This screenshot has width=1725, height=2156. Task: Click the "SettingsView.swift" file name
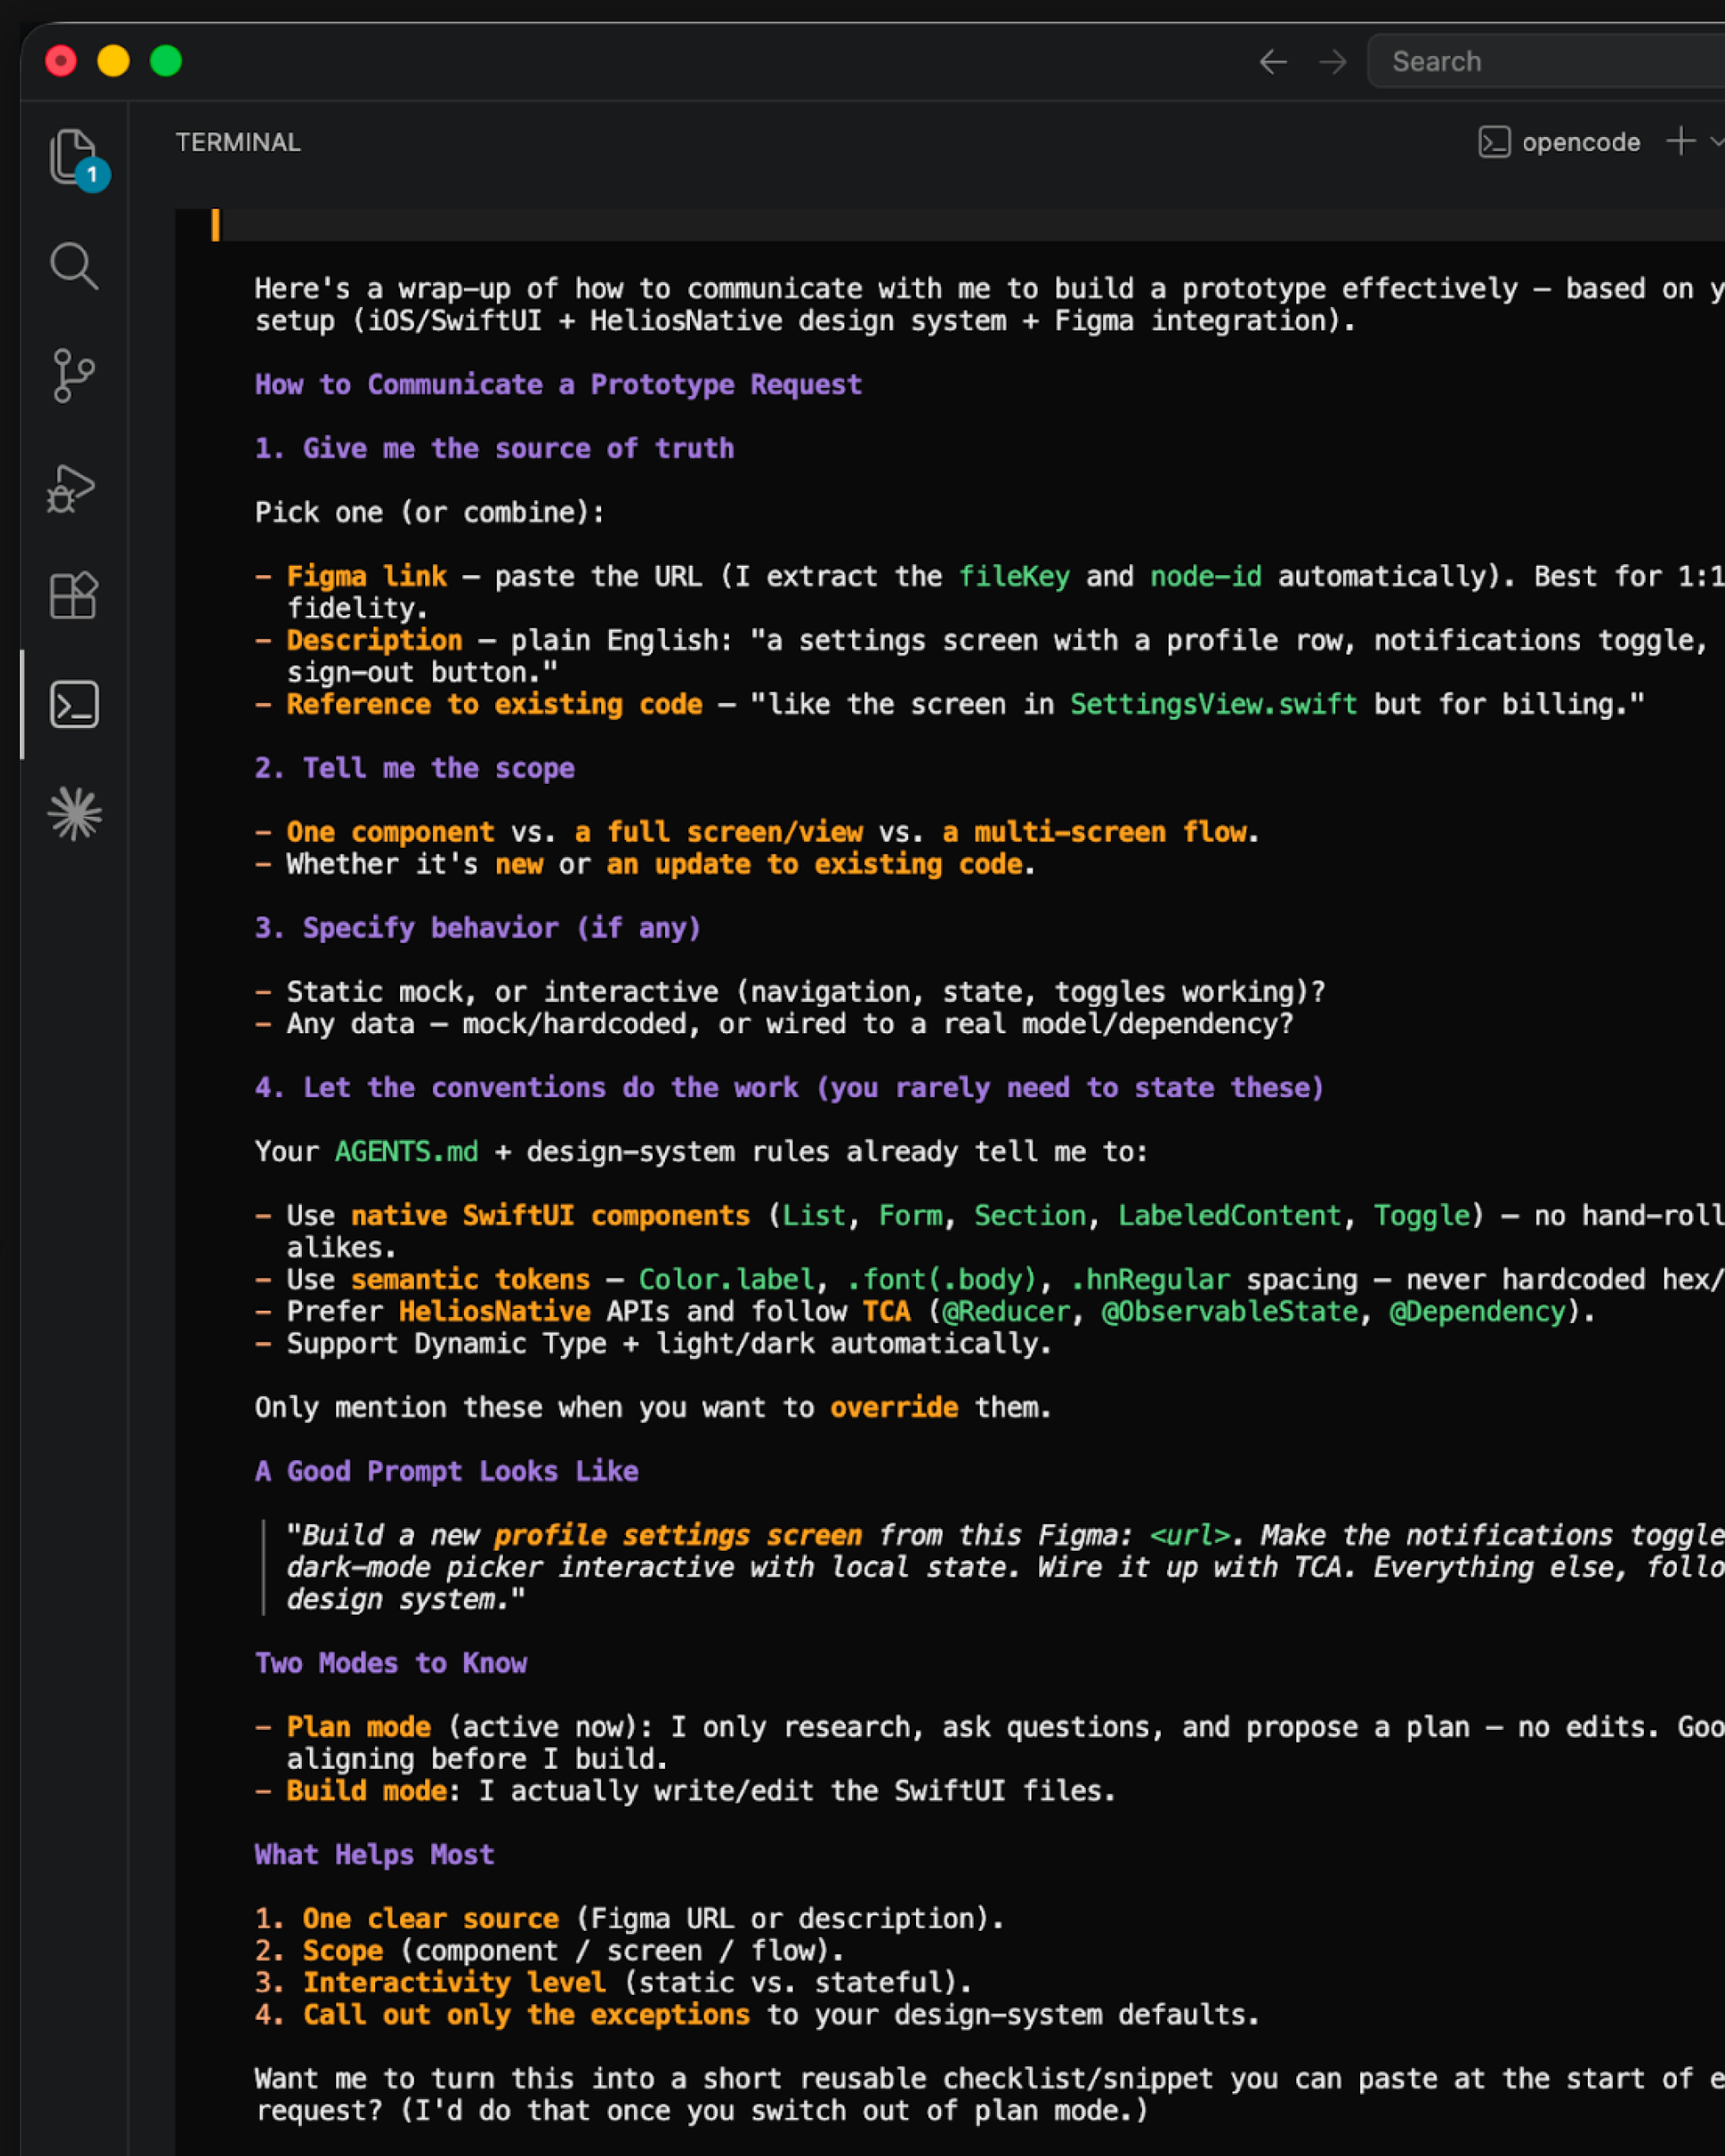point(1214,705)
